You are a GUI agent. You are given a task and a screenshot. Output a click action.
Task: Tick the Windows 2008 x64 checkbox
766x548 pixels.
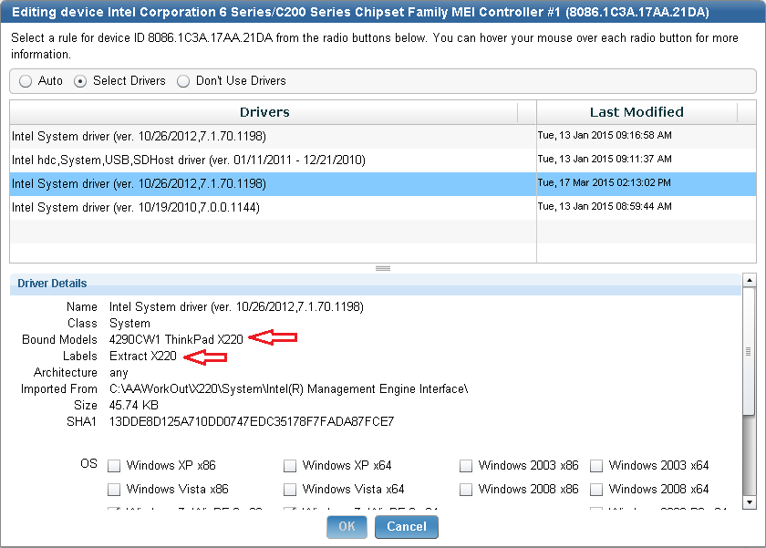[x=596, y=489]
